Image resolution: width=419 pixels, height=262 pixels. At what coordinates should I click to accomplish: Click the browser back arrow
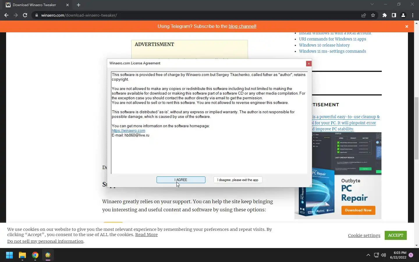(x=6, y=15)
